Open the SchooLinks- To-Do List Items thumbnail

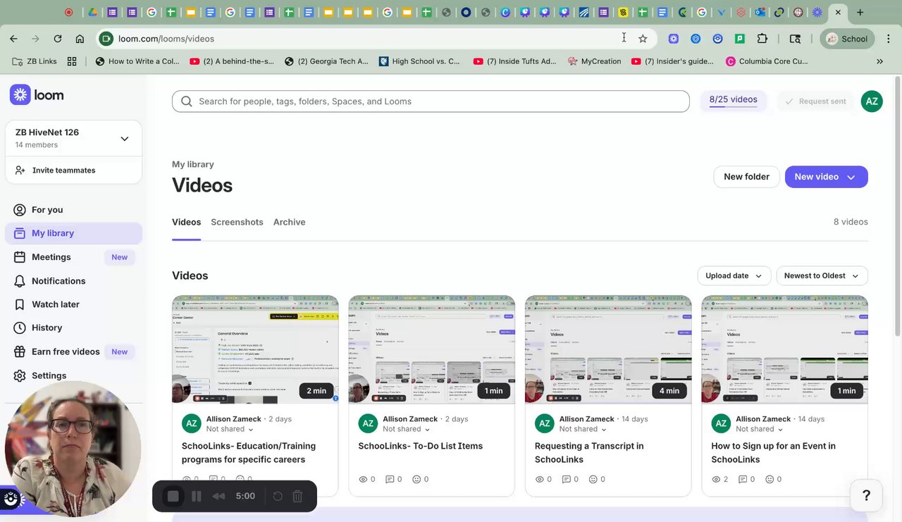(431, 349)
